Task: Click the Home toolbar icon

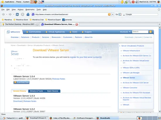Action: pyautogui.click(x=28, y=14)
